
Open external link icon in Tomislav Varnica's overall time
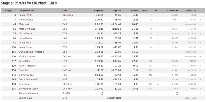177,93
